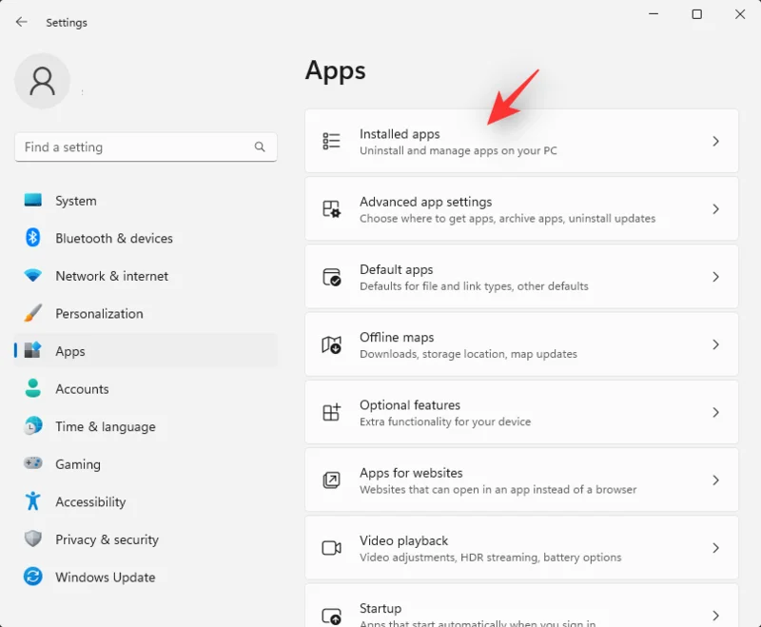Click the Apps for websites icon
This screenshot has width=761, height=627.
pyautogui.click(x=331, y=480)
